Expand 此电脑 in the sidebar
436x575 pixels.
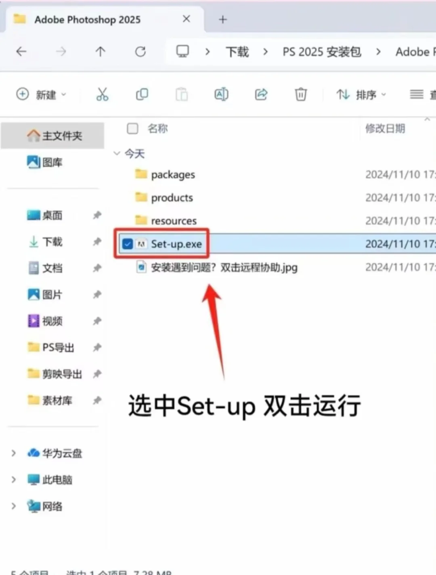(x=13, y=479)
